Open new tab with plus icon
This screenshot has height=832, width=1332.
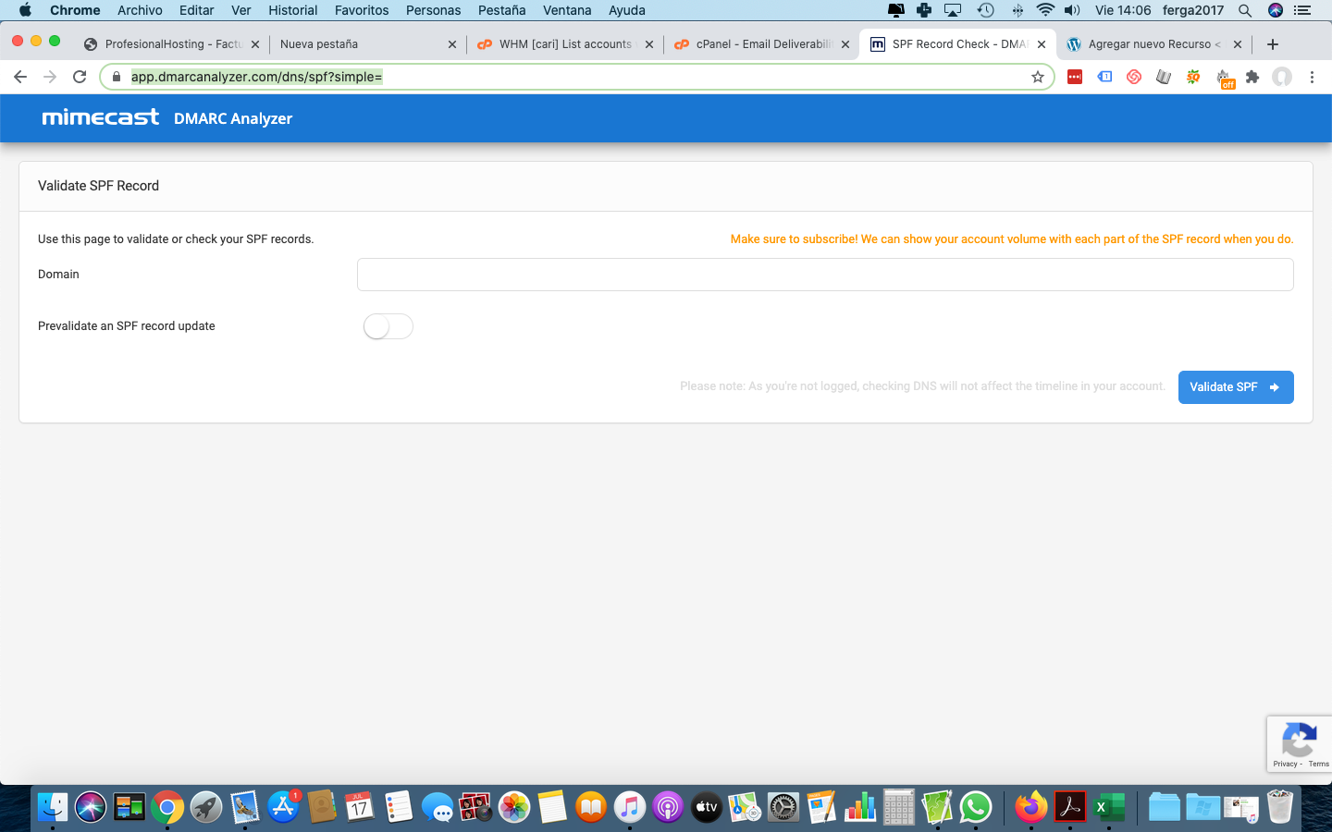(x=1273, y=44)
